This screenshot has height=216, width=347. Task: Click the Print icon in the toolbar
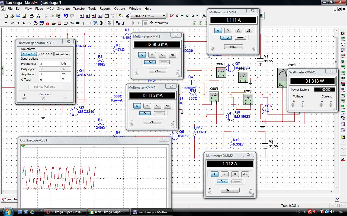tap(32, 16)
